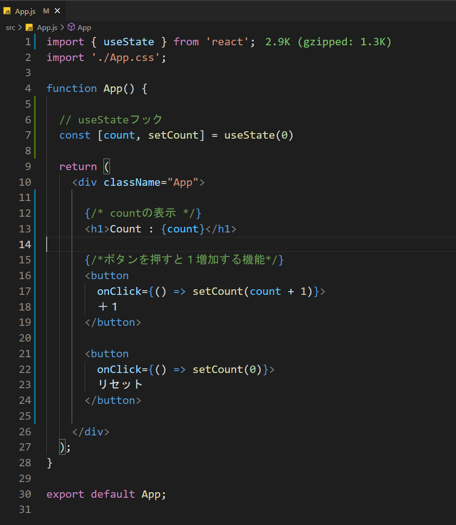Click 'function' keyword on line 4
Image resolution: width=456 pixels, height=525 pixels.
point(72,88)
